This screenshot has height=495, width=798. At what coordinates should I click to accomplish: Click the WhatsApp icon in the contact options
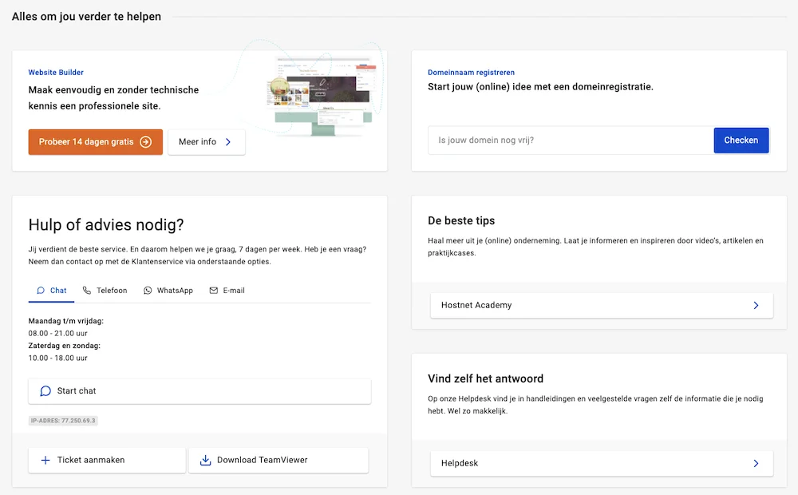pyautogui.click(x=147, y=291)
